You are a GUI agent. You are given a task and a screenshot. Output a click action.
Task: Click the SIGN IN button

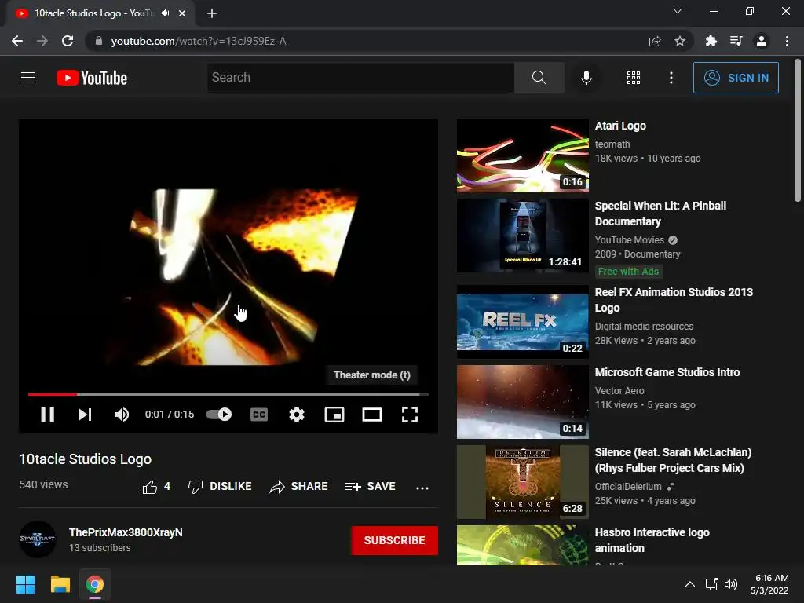click(x=736, y=78)
